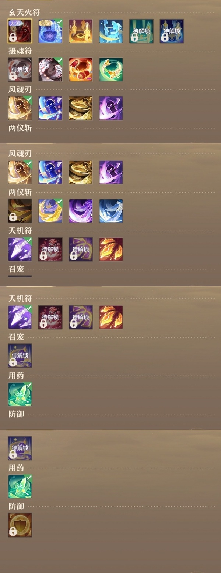This screenshot has width=221, height=573.
Task: Pick the green swirl 摄魂符 skin icon
Action: 111,69
